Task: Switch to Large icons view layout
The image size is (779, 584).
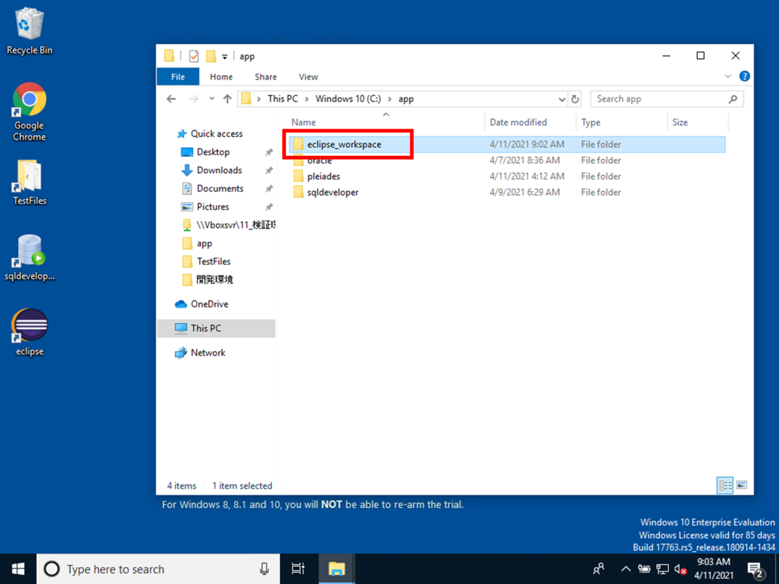Action: (741, 485)
